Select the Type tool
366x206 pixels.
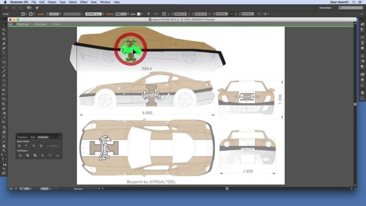click(x=4, y=53)
